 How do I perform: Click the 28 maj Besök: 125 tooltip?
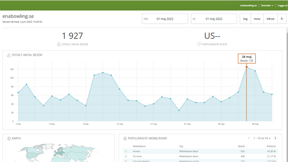coord(247,59)
